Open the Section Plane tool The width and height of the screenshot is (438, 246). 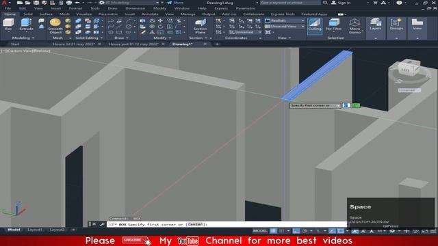click(x=201, y=26)
